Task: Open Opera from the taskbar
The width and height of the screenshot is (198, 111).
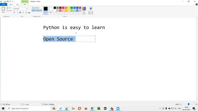Action: 80,108
